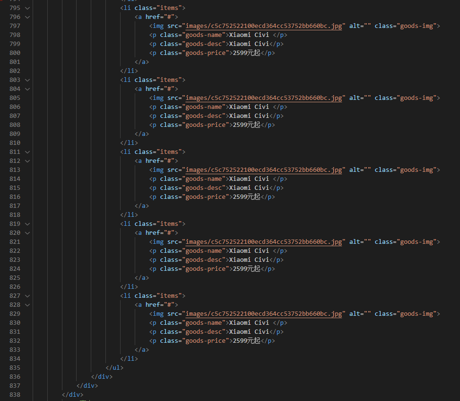Click the closing </li> tag on line 818

129,215
